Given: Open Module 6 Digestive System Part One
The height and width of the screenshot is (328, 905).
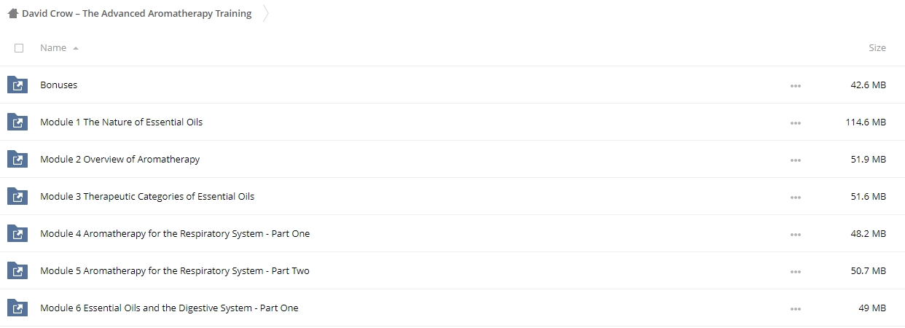Looking at the screenshot, I should click(169, 308).
